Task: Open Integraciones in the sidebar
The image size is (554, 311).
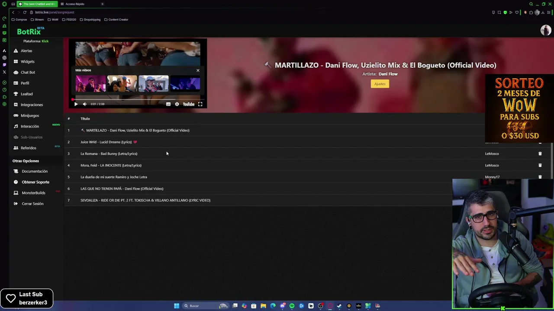Action: [x=32, y=105]
